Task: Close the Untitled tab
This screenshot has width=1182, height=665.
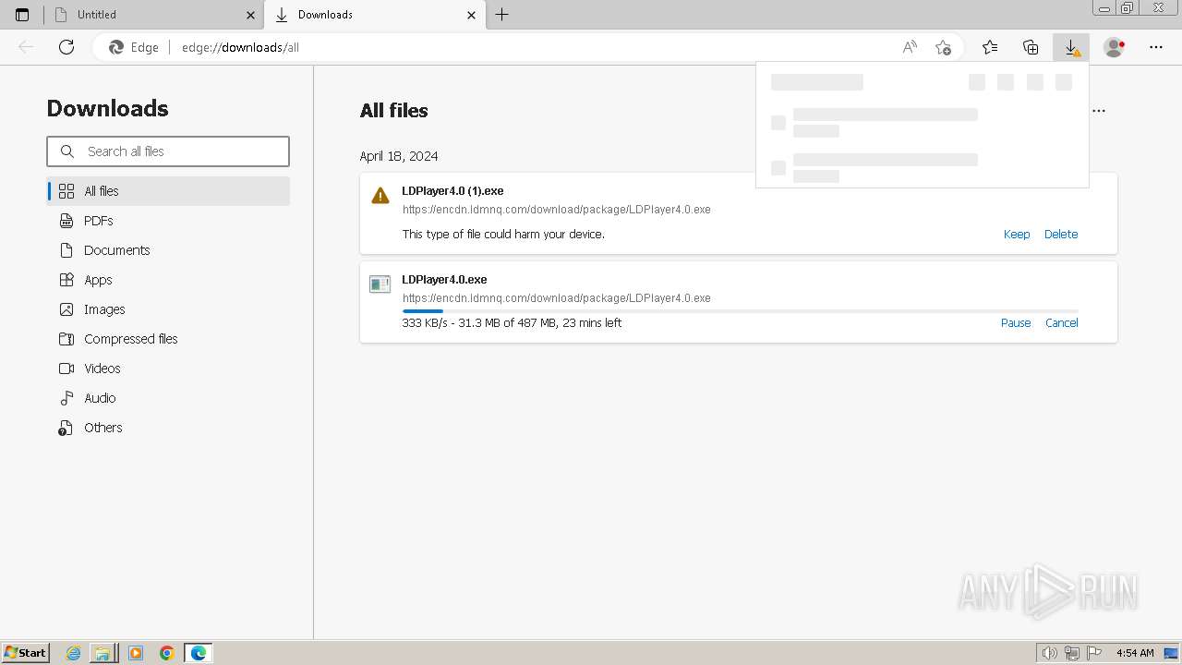Action: (x=250, y=15)
